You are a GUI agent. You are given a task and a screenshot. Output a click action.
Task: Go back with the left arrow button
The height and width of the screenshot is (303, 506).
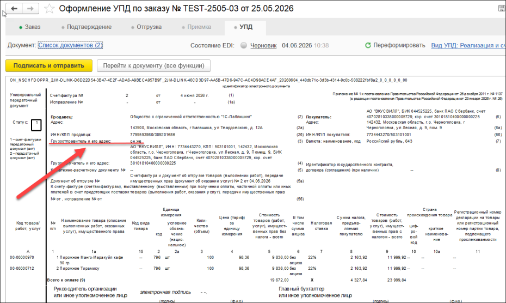14,8
